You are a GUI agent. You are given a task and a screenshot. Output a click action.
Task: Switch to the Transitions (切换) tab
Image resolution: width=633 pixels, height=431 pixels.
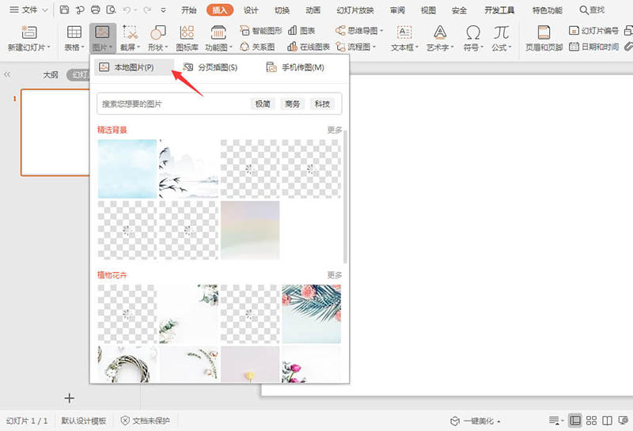pyautogui.click(x=282, y=10)
